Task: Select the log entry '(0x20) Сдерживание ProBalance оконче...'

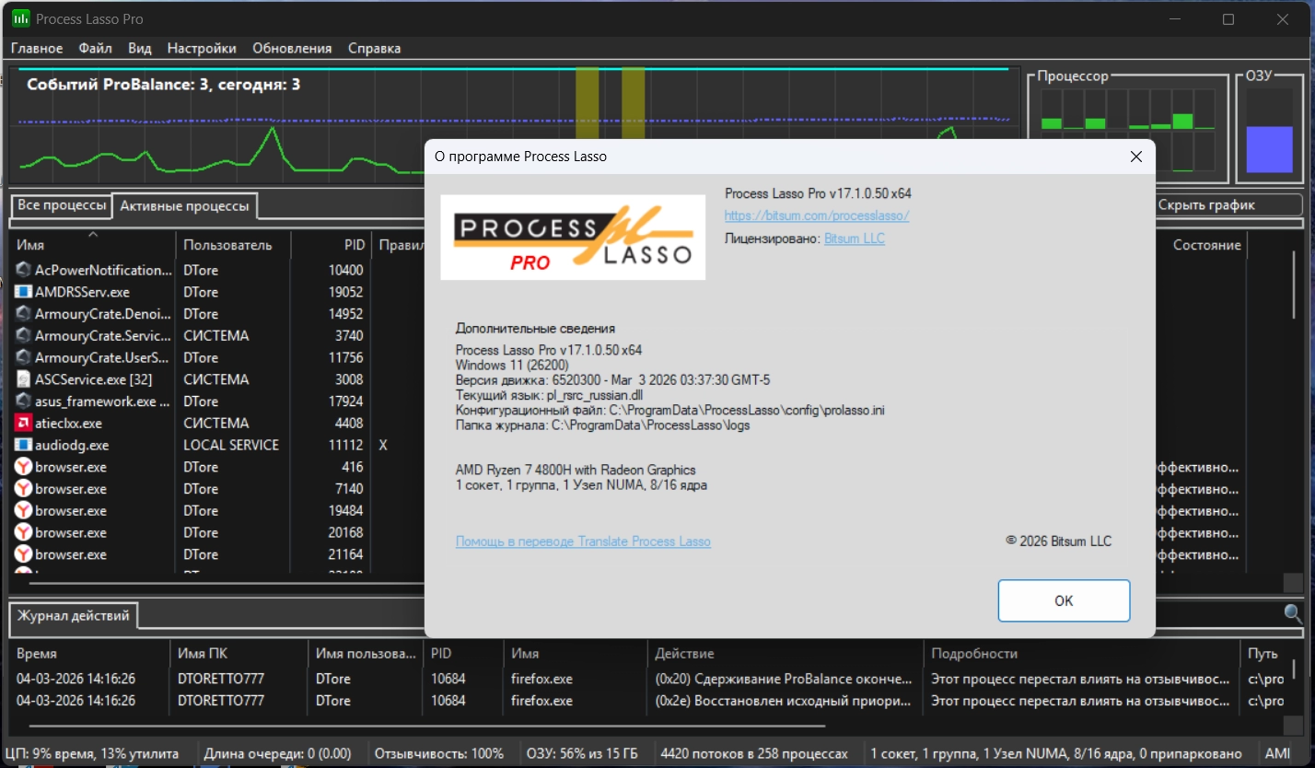Action: pyautogui.click(x=784, y=679)
